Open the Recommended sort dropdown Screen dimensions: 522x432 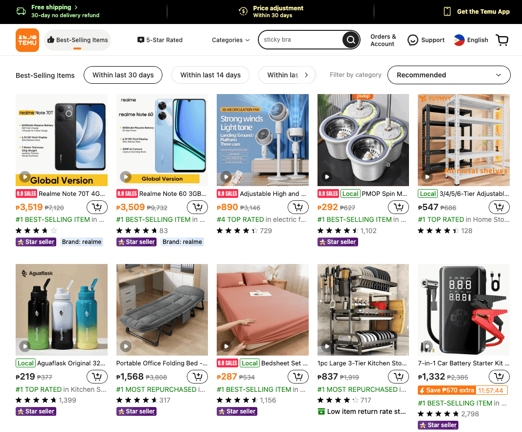[449, 75]
